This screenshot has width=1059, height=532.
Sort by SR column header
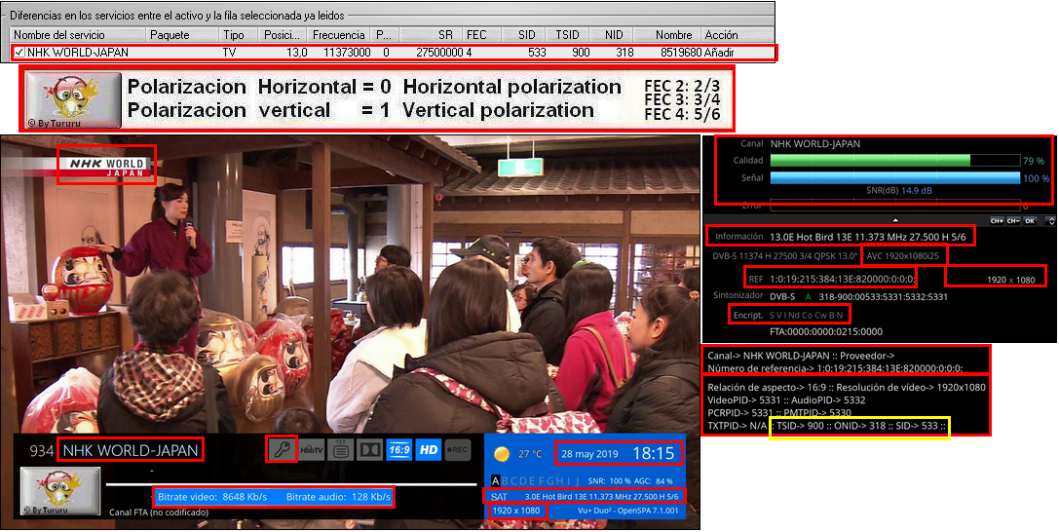(431, 35)
